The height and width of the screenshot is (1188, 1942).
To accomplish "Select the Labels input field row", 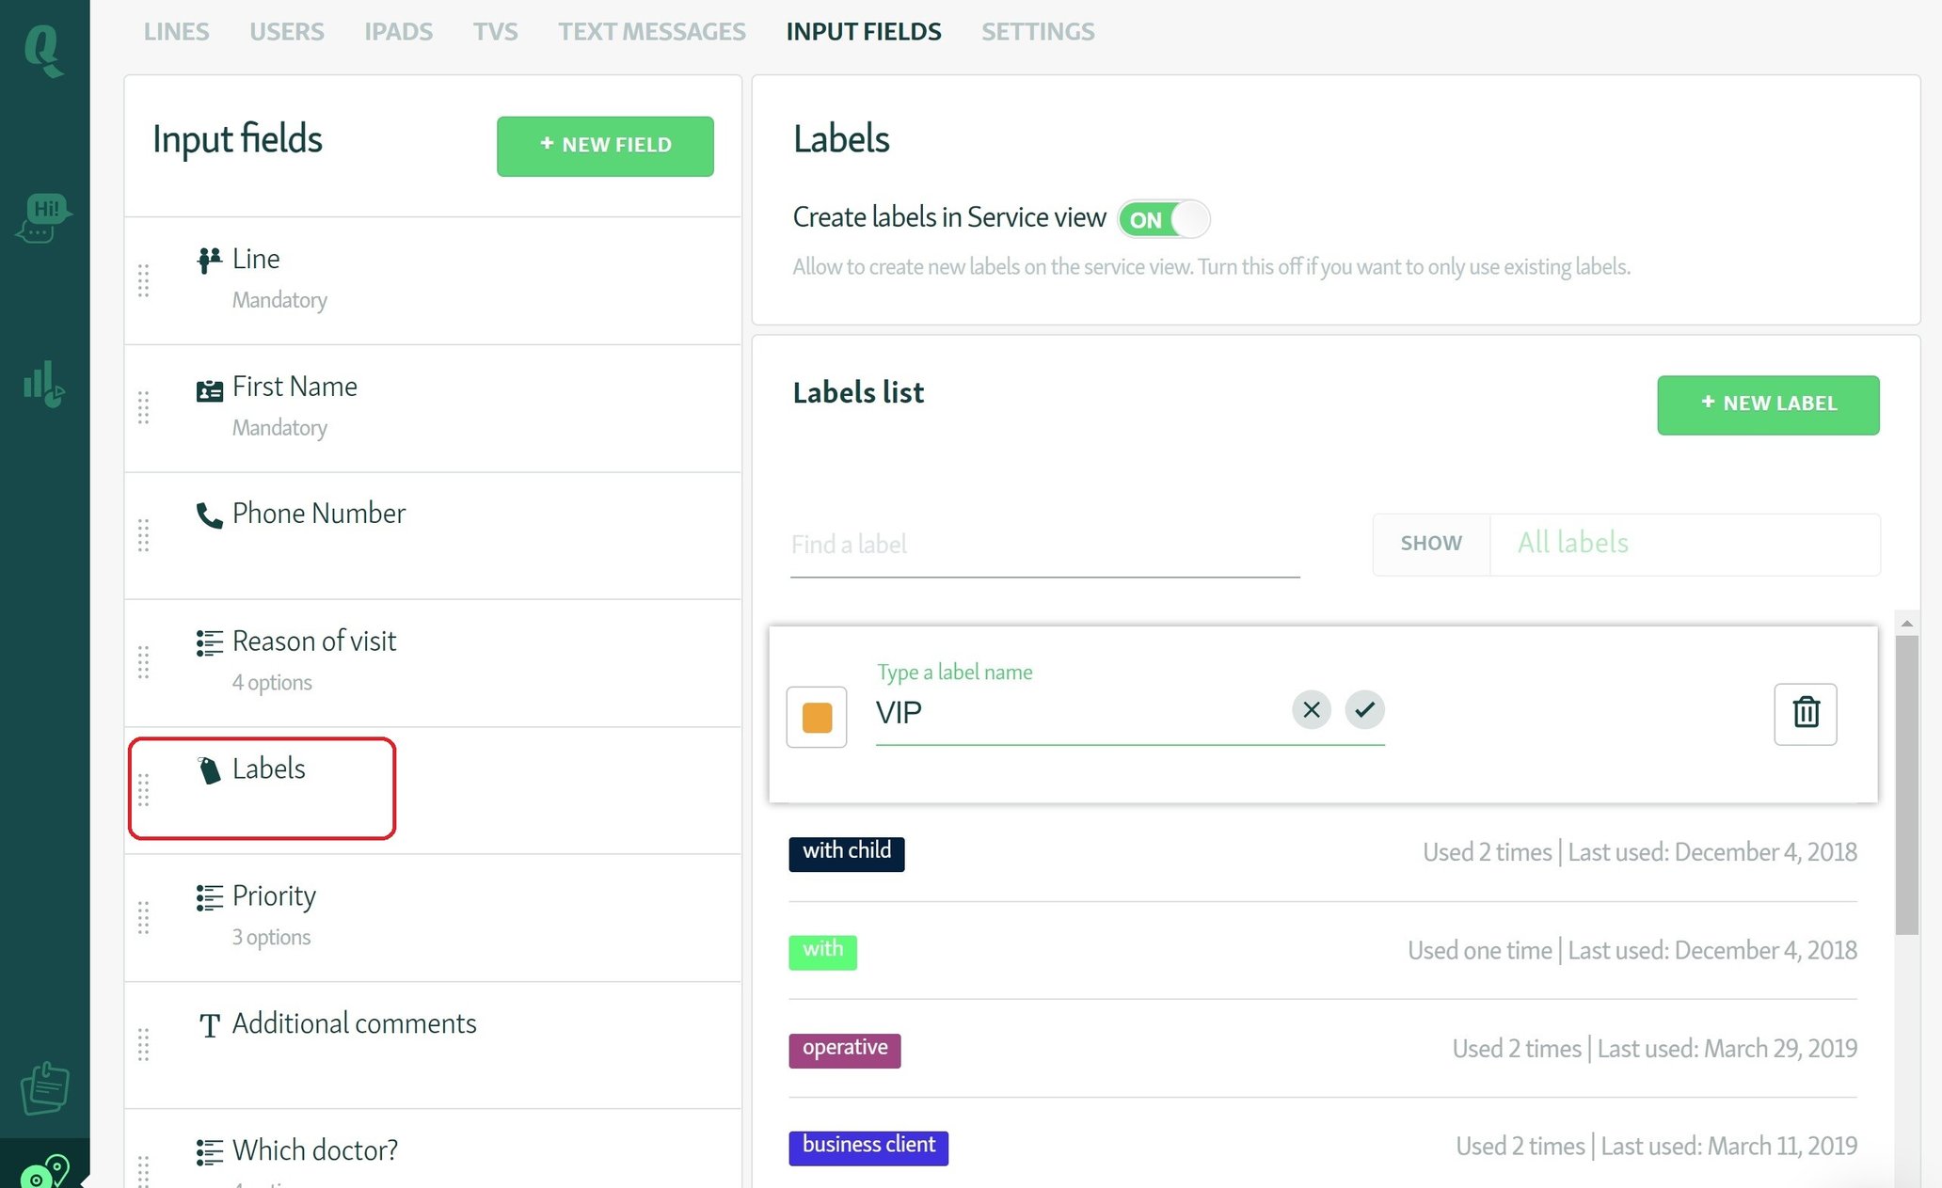I will click(x=433, y=789).
